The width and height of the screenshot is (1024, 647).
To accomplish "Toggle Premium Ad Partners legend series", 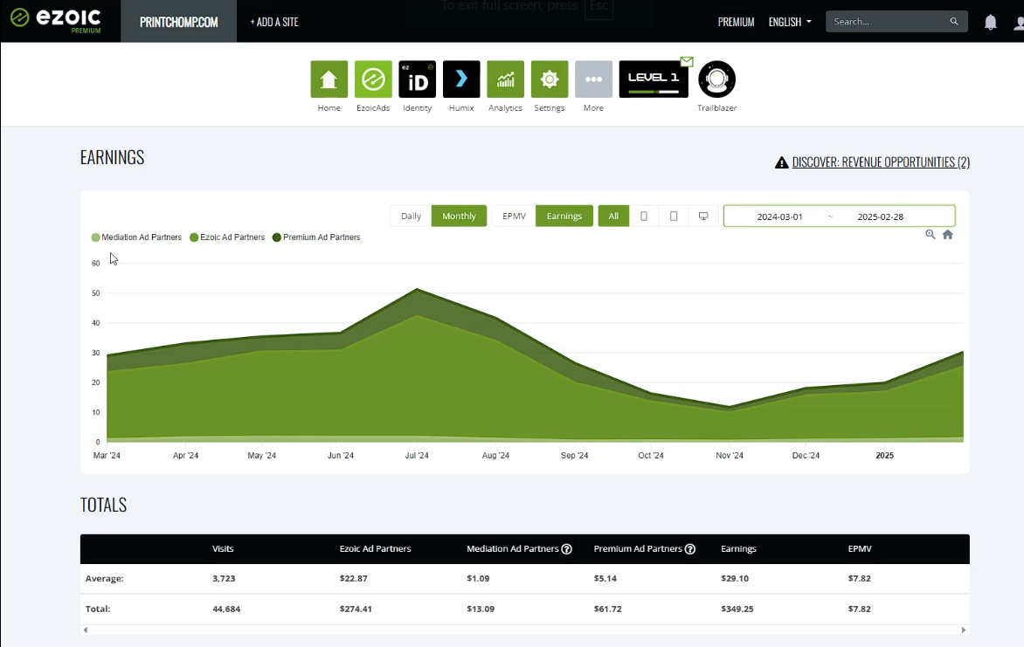I will 316,237.
